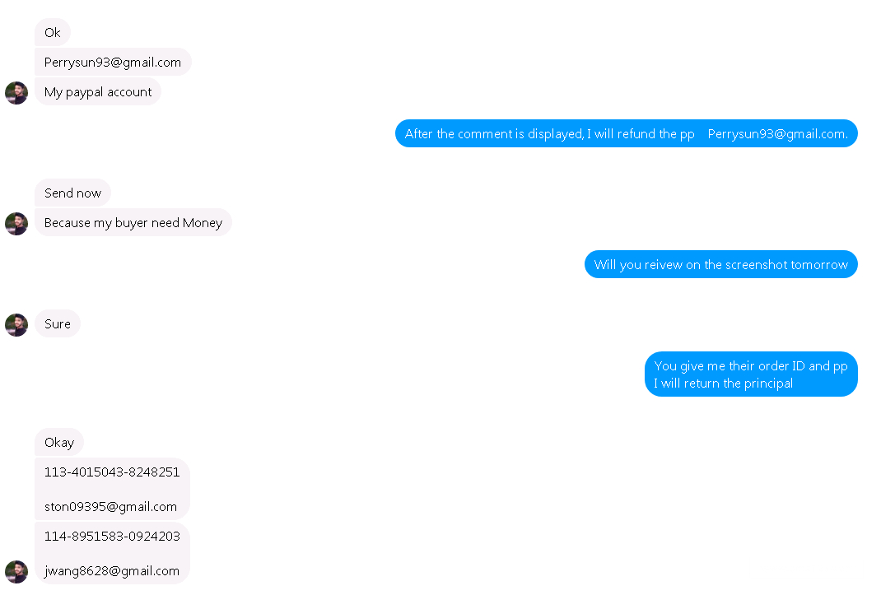The height and width of the screenshot is (595, 881).
Task: Click order ID 114-8951583-0924203
Action: tap(112, 537)
